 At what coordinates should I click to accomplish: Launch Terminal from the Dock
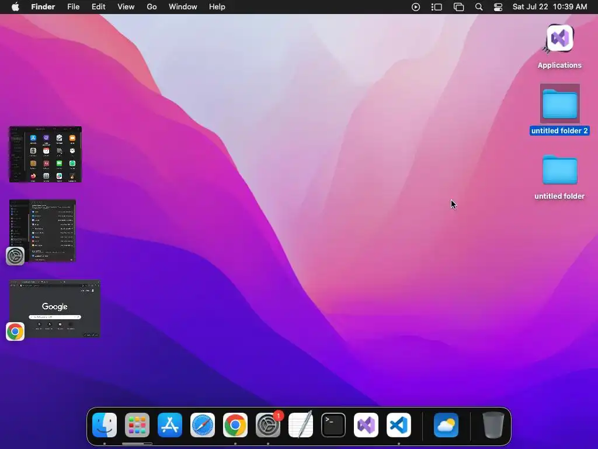pos(333,425)
